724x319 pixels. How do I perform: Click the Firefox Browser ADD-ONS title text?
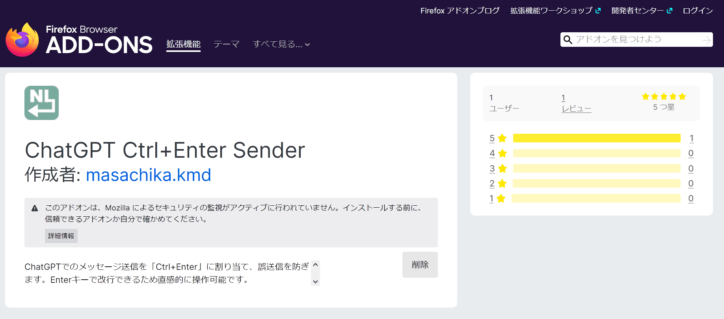99,40
